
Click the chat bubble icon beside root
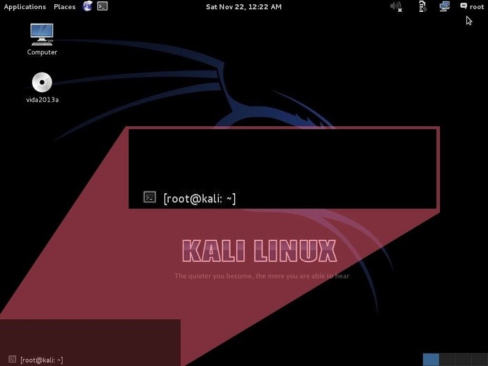point(464,6)
